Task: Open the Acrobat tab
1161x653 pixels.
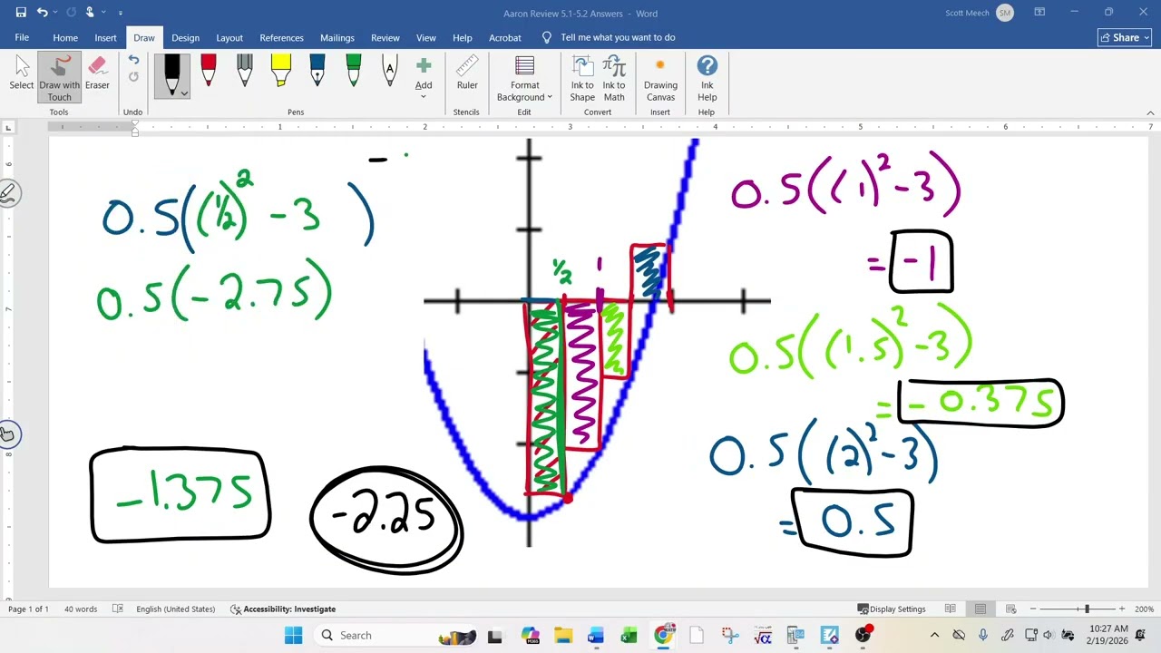Action: point(505,37)
